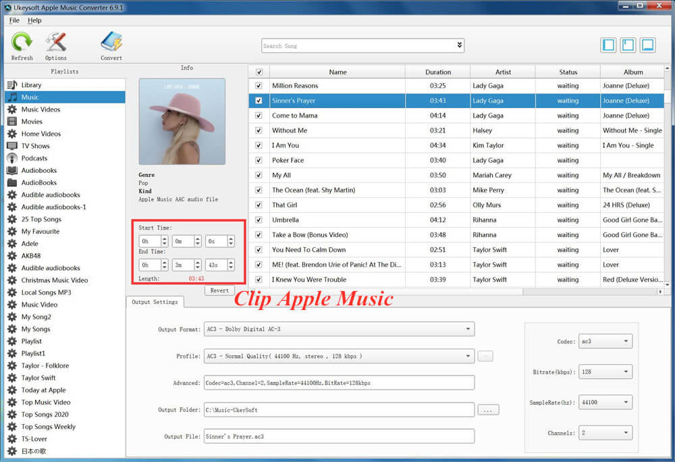The height and width of the screenshot is (462, 675).
Task: Browse for output folder with ellipsis button
Action: click(488, 410)
